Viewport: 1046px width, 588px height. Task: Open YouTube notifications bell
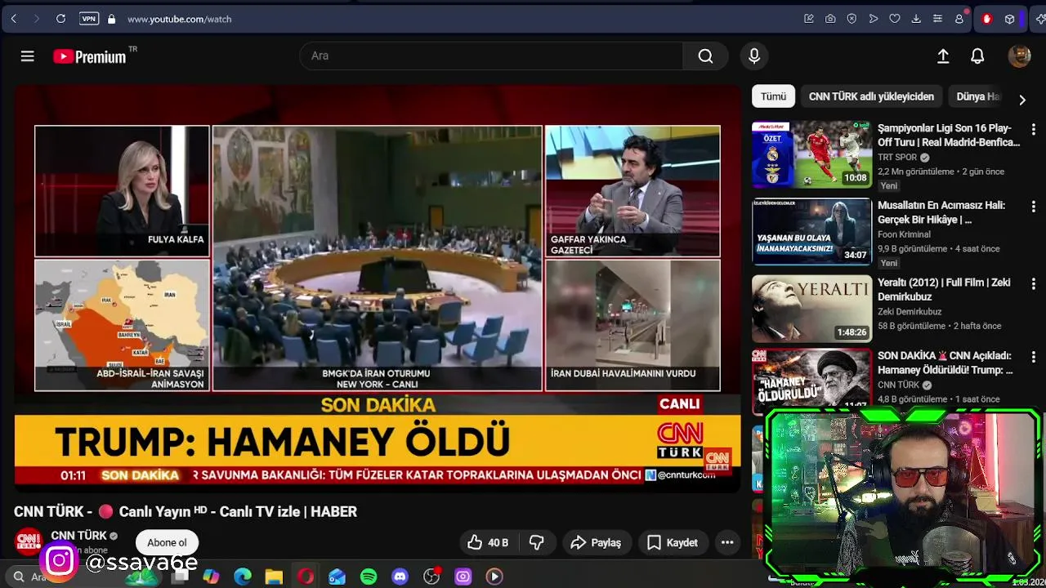(x=977, y=56)
